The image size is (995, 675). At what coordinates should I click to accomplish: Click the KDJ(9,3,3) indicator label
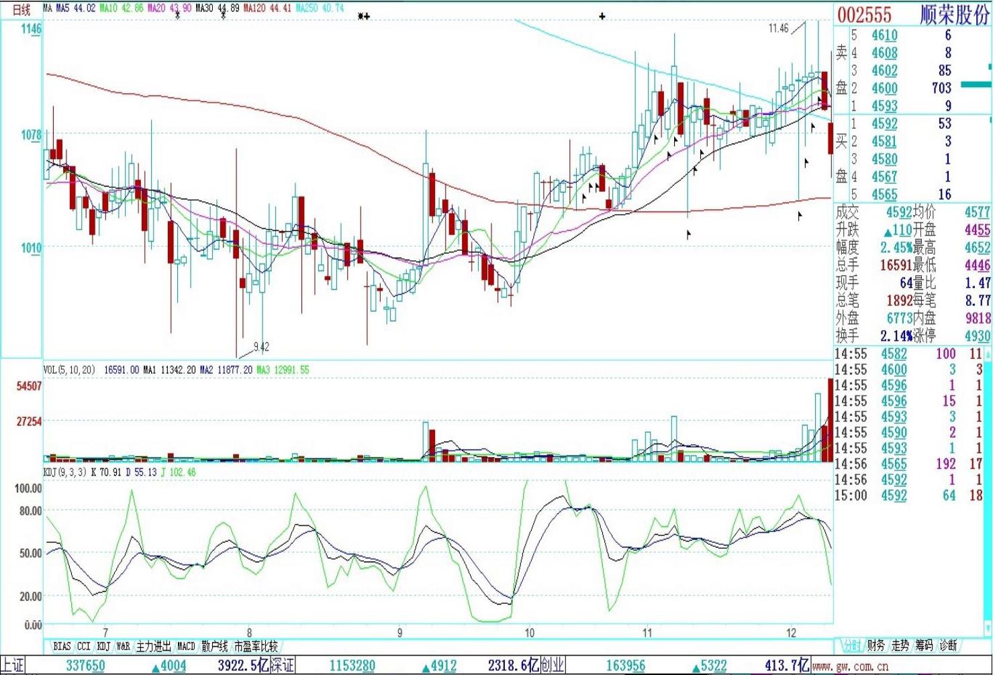tap(64, 472)
